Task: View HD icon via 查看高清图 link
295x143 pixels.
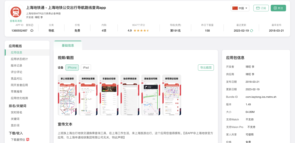Action: [16, 21]
